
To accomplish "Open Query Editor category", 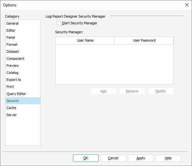I will pyautogui.click(x=16, y=94).
